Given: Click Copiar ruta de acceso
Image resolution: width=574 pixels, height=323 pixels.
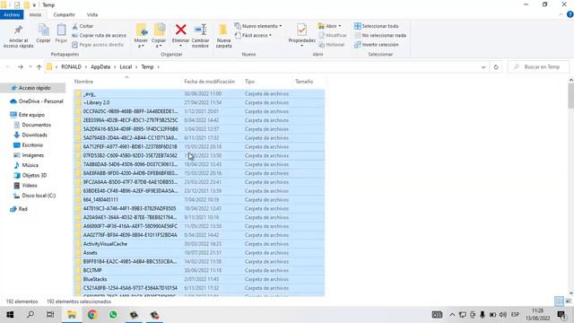Looking at the screenshot, I should [x=100, y=36].
